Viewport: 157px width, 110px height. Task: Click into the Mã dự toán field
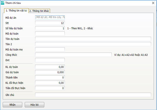50,34
